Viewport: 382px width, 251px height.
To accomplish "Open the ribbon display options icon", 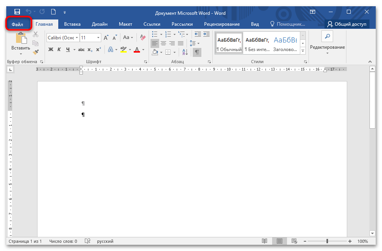I will click(312, 12).
